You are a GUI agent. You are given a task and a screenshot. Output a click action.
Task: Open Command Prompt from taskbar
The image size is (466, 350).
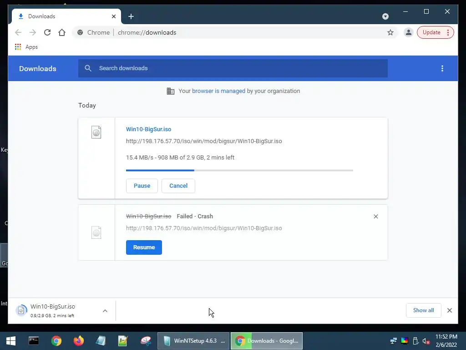[x=34, y=341]
